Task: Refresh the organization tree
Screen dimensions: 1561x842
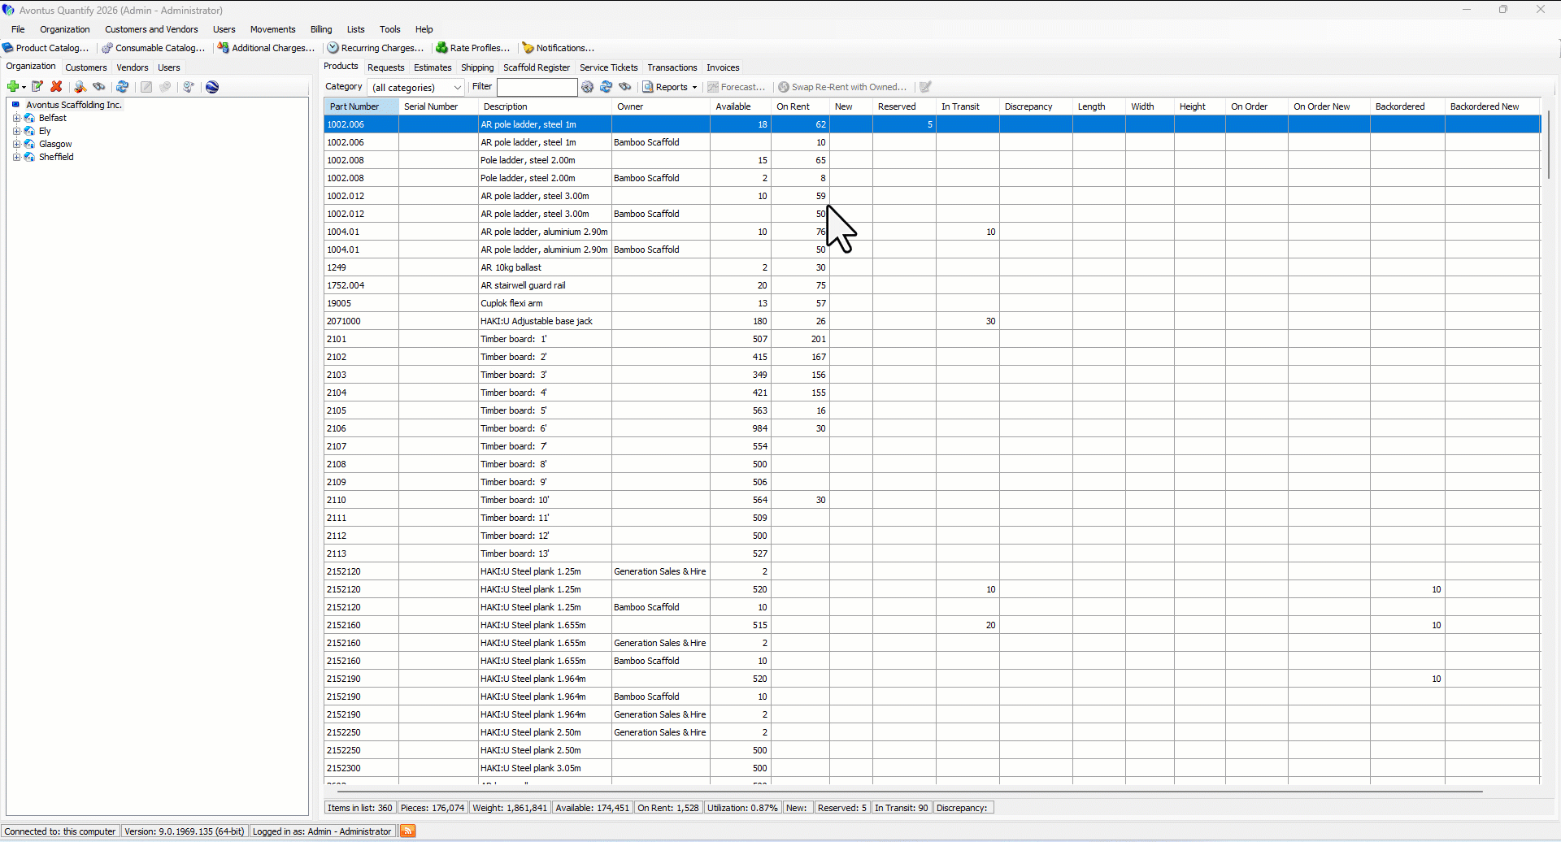Action: pyautogui.click(x=122, y=87)
